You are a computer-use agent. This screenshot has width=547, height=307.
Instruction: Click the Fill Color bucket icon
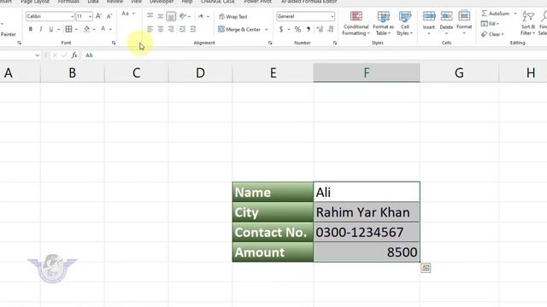[x=87, y=29]
